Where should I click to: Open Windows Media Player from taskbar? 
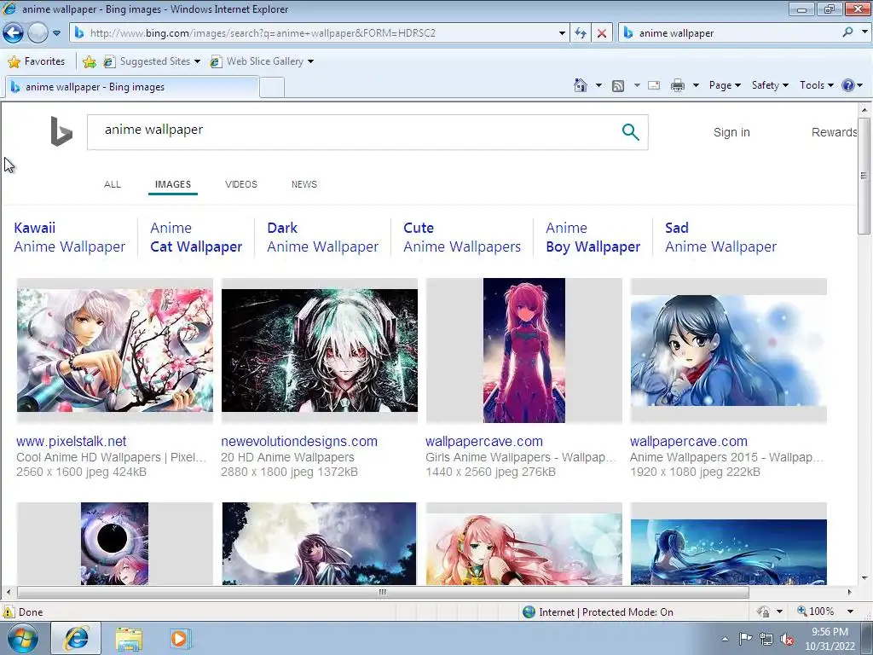[179, 638]
